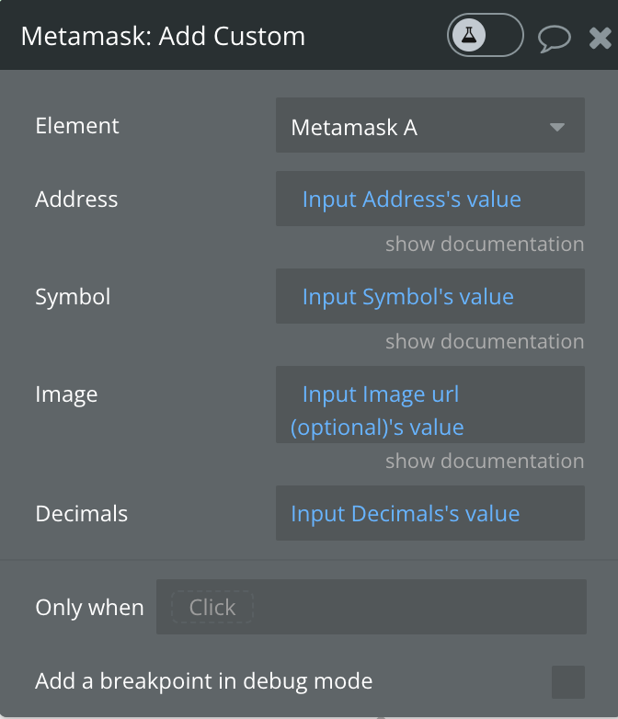Click the 'Address' label
The width and height of the screenshot is (618, 719).
click(76, 200)
